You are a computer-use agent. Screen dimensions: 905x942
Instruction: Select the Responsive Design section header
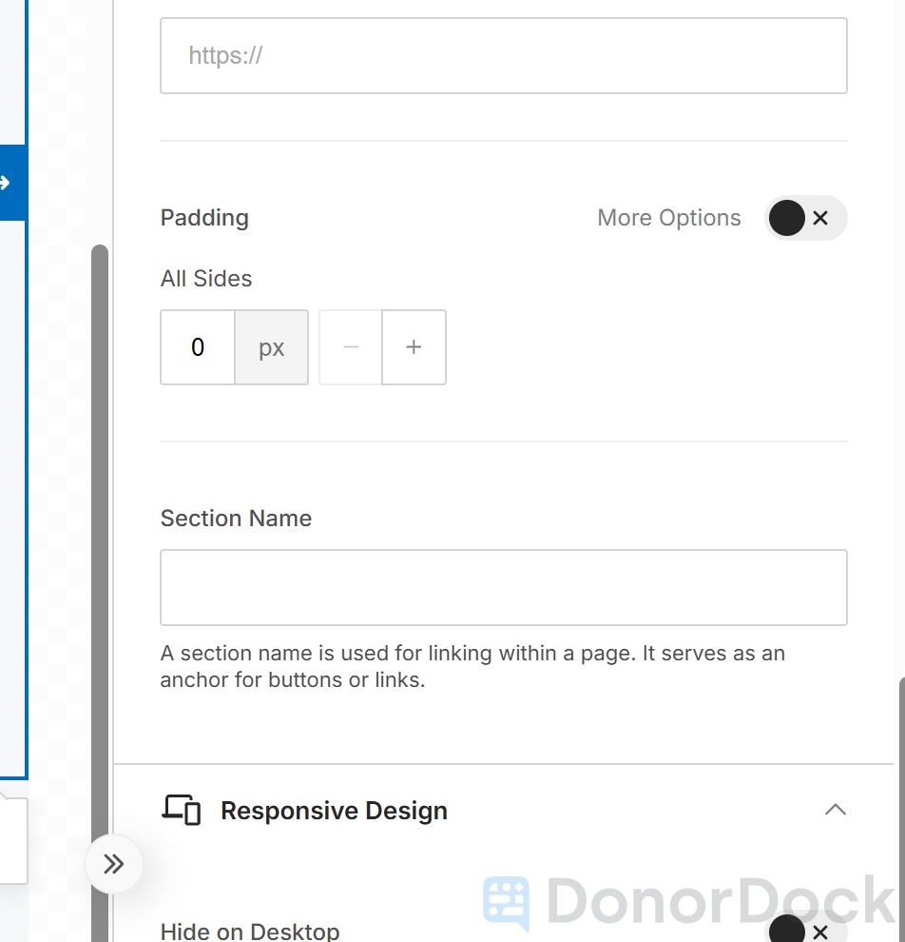pos(334,810)
